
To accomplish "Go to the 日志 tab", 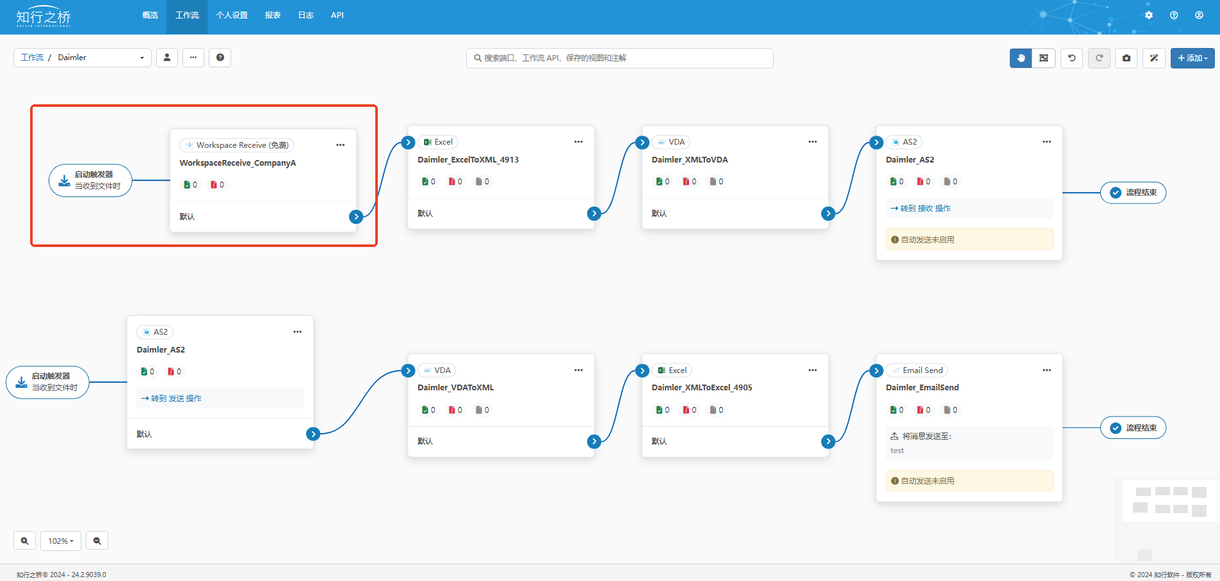I will point(305,15).
